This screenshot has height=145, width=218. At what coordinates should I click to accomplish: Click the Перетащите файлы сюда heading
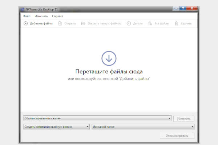(109, 72)
